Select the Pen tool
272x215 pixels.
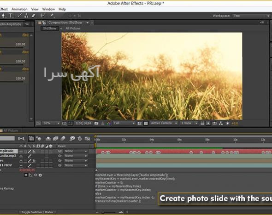3,16
